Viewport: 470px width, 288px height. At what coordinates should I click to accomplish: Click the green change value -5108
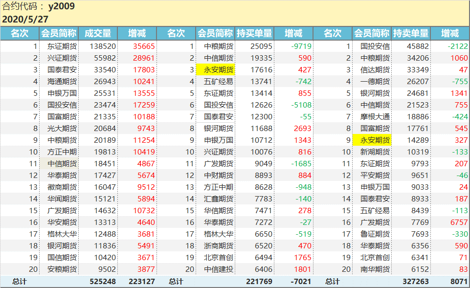(x=301, y=105)
